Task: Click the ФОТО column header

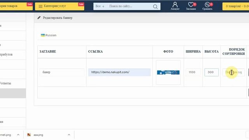Action: 168,52
